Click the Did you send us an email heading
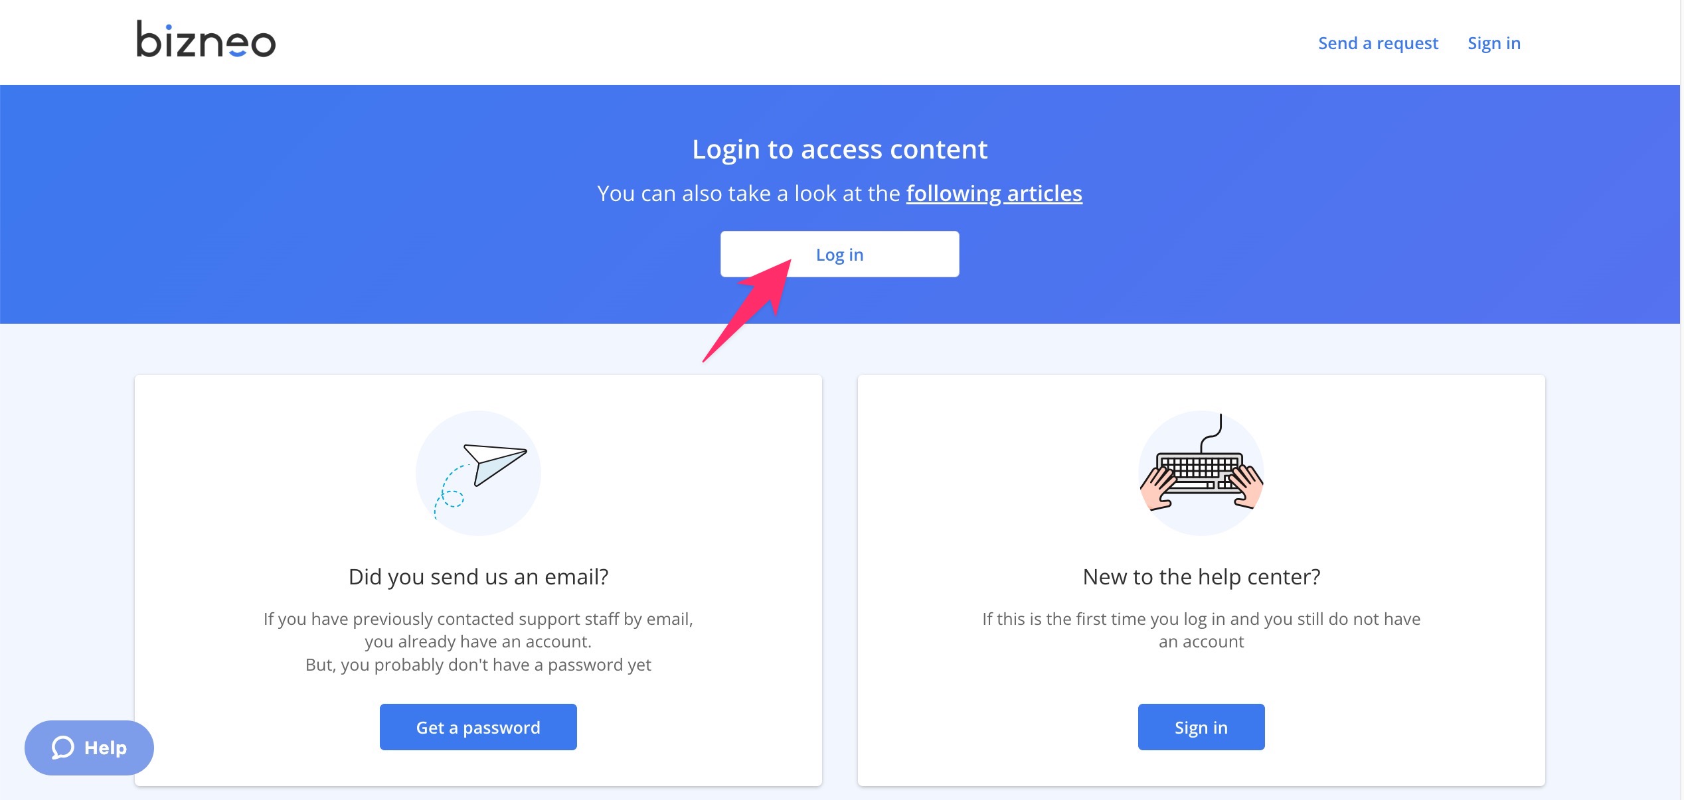This screenshot has width=1684, height=800. point(478,576)
